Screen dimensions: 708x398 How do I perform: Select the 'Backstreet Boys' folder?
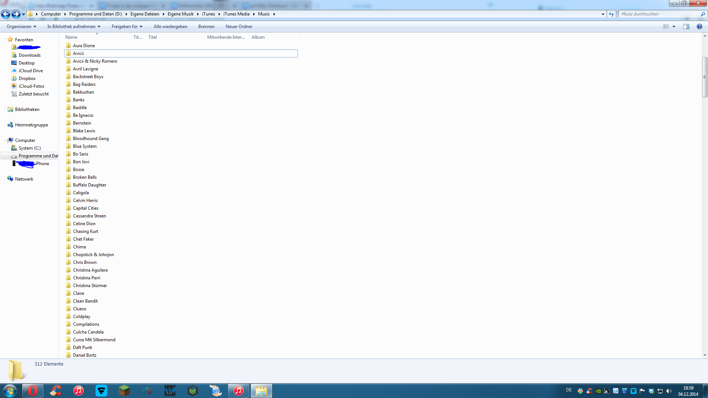click(x=88, y=77)
